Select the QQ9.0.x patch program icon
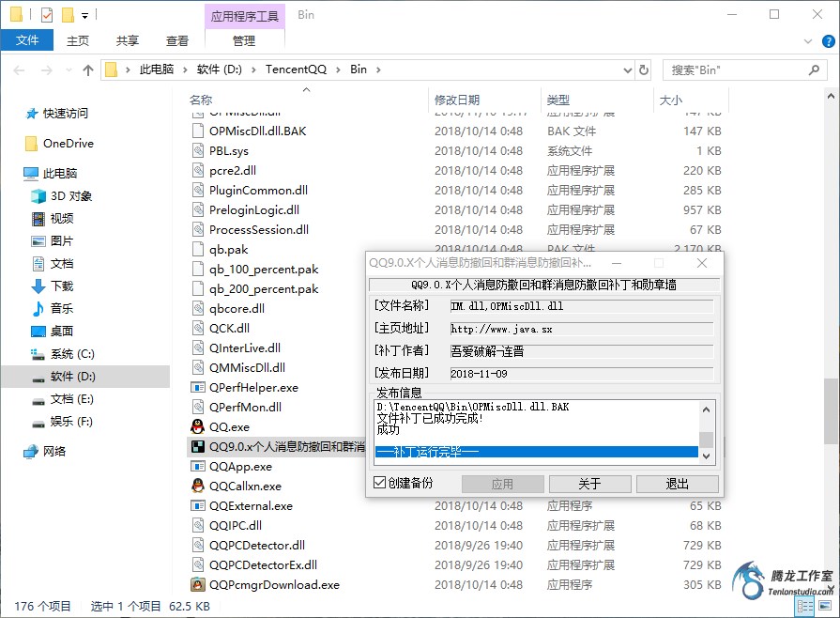 click(198, 446)
